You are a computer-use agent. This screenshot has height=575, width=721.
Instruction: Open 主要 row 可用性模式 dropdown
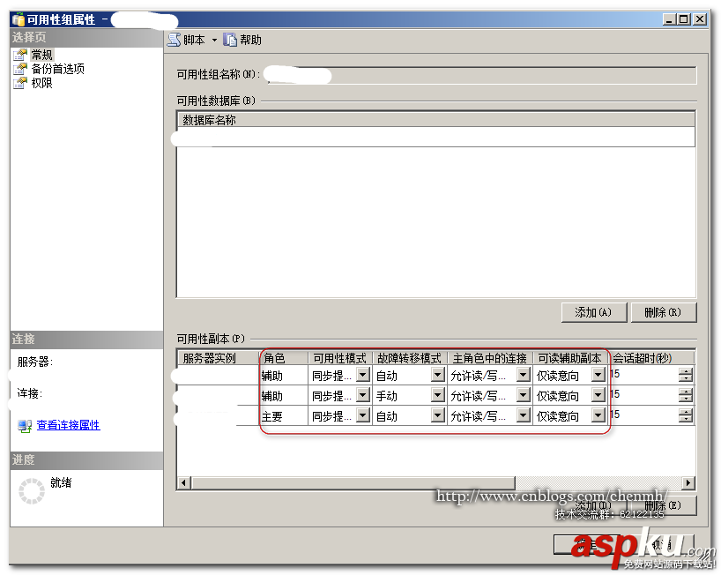point(363,415)
